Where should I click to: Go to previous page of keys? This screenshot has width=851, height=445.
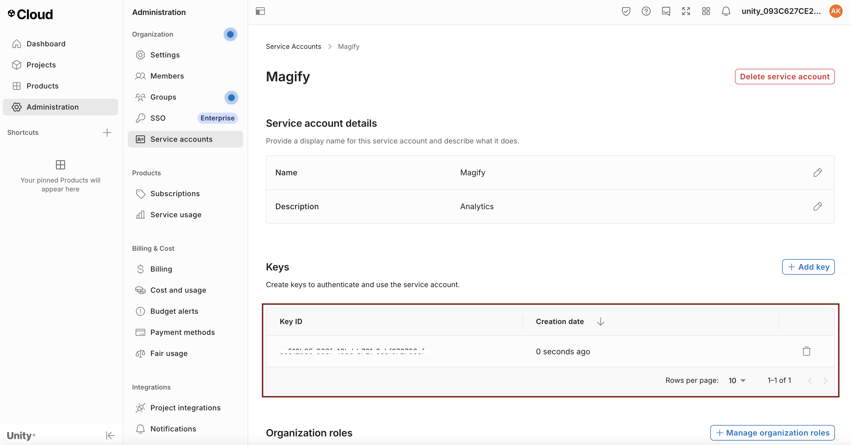tap(810, 381)
